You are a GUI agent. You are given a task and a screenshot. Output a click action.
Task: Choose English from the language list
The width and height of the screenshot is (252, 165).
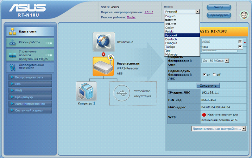pyautogui.click(x=182, y=16)
